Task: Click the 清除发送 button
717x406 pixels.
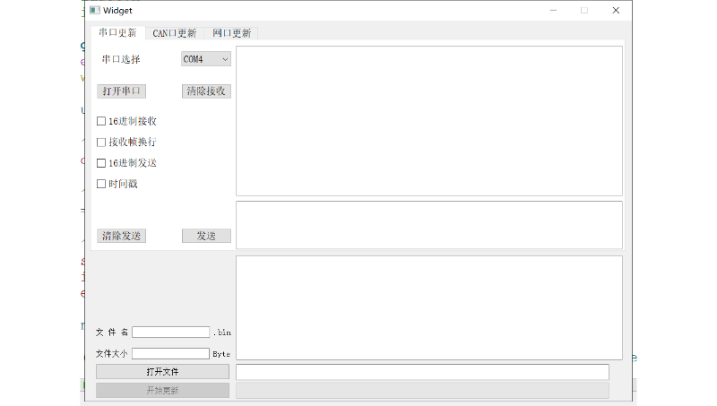Action: (121, 236)
